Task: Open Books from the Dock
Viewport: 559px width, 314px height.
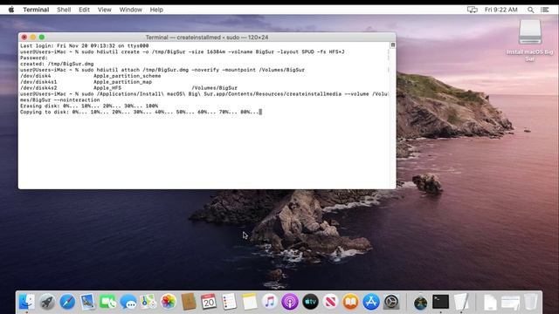Action: (x=351, y=302)
